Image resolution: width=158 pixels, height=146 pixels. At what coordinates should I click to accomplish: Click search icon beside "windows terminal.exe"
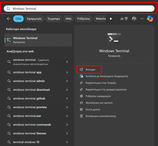point(9,116)
